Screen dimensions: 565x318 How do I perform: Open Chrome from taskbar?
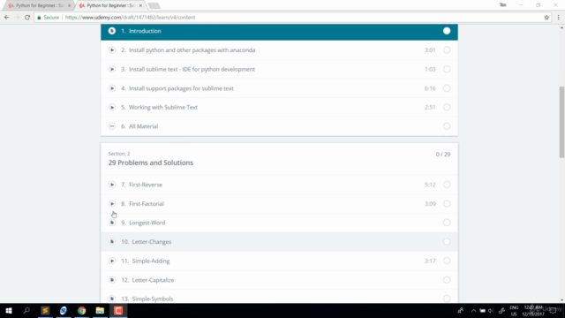click(82, 310)
